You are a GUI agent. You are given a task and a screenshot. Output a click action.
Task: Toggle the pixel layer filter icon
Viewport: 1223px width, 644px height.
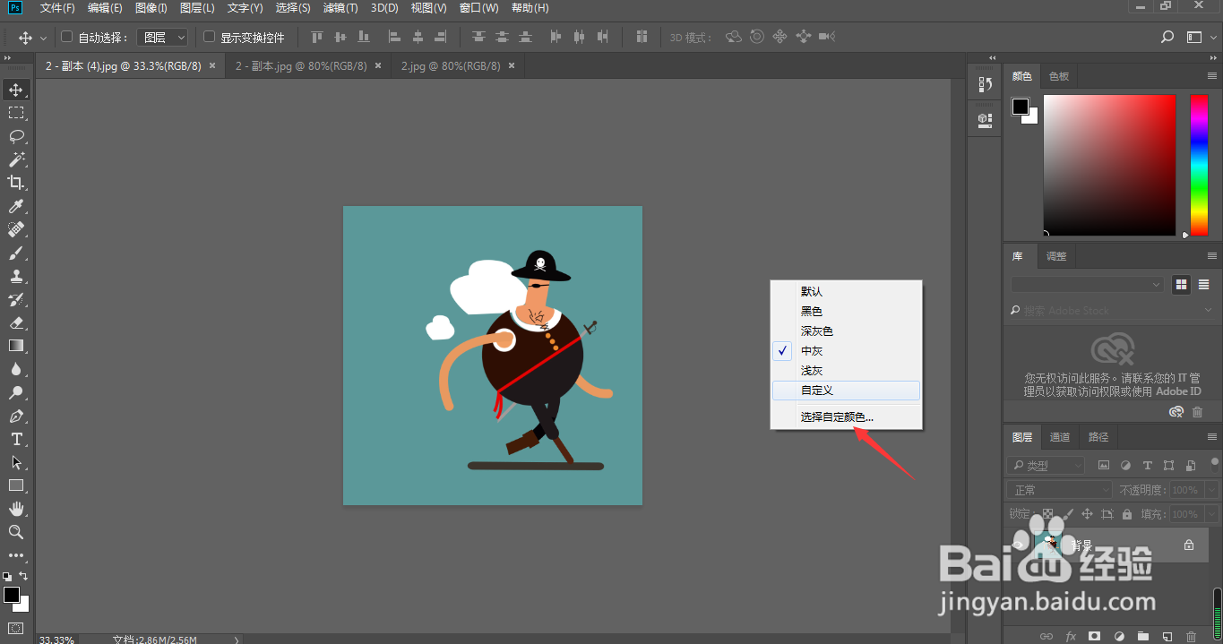(x=1104, y=466)
